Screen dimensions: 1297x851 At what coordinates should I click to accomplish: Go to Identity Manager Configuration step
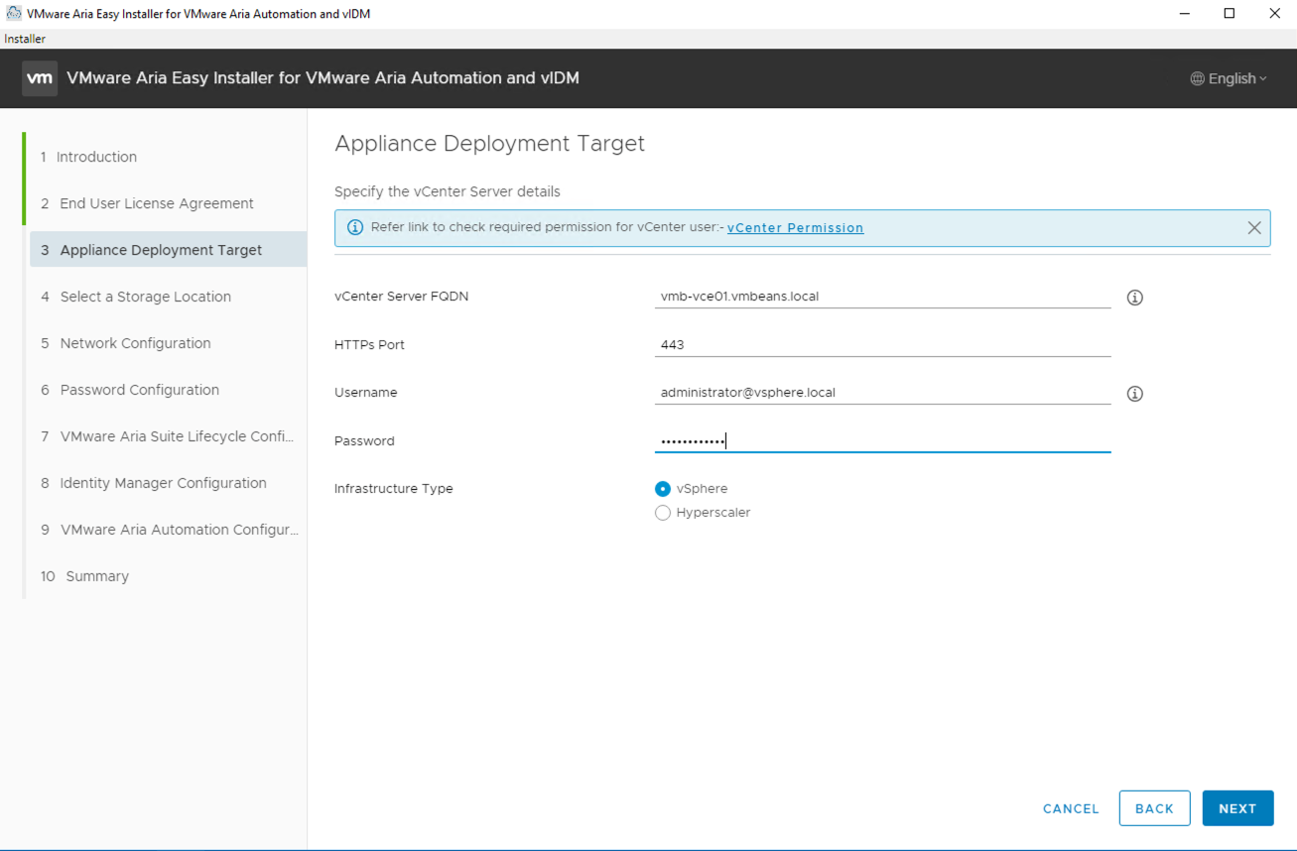[154, 483]
